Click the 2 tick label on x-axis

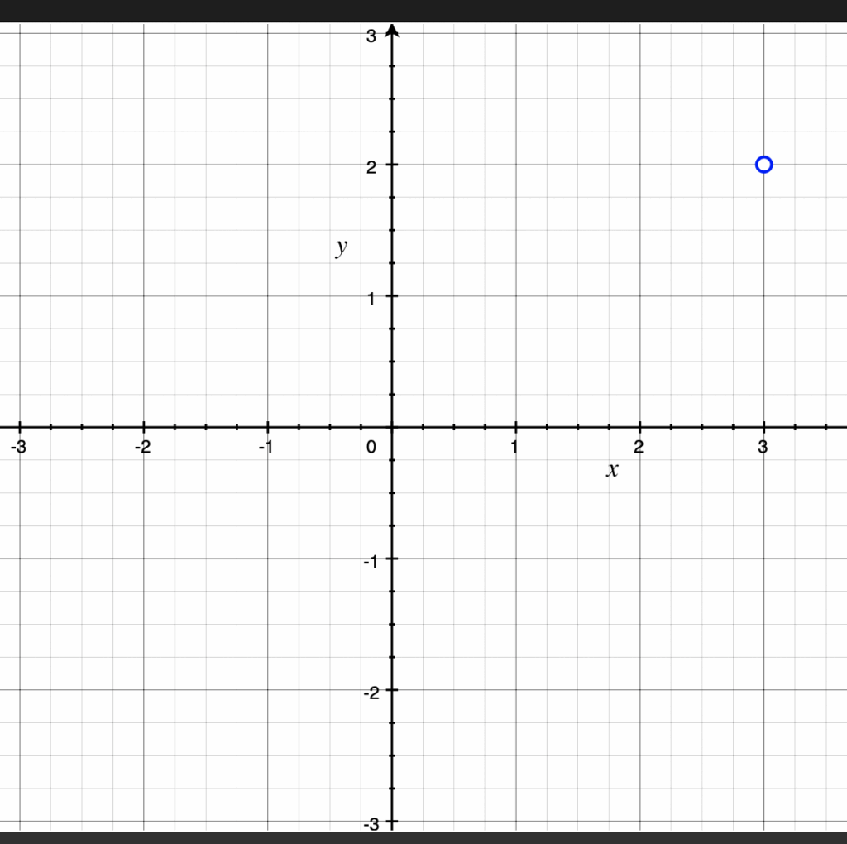(x=639, y=448)
